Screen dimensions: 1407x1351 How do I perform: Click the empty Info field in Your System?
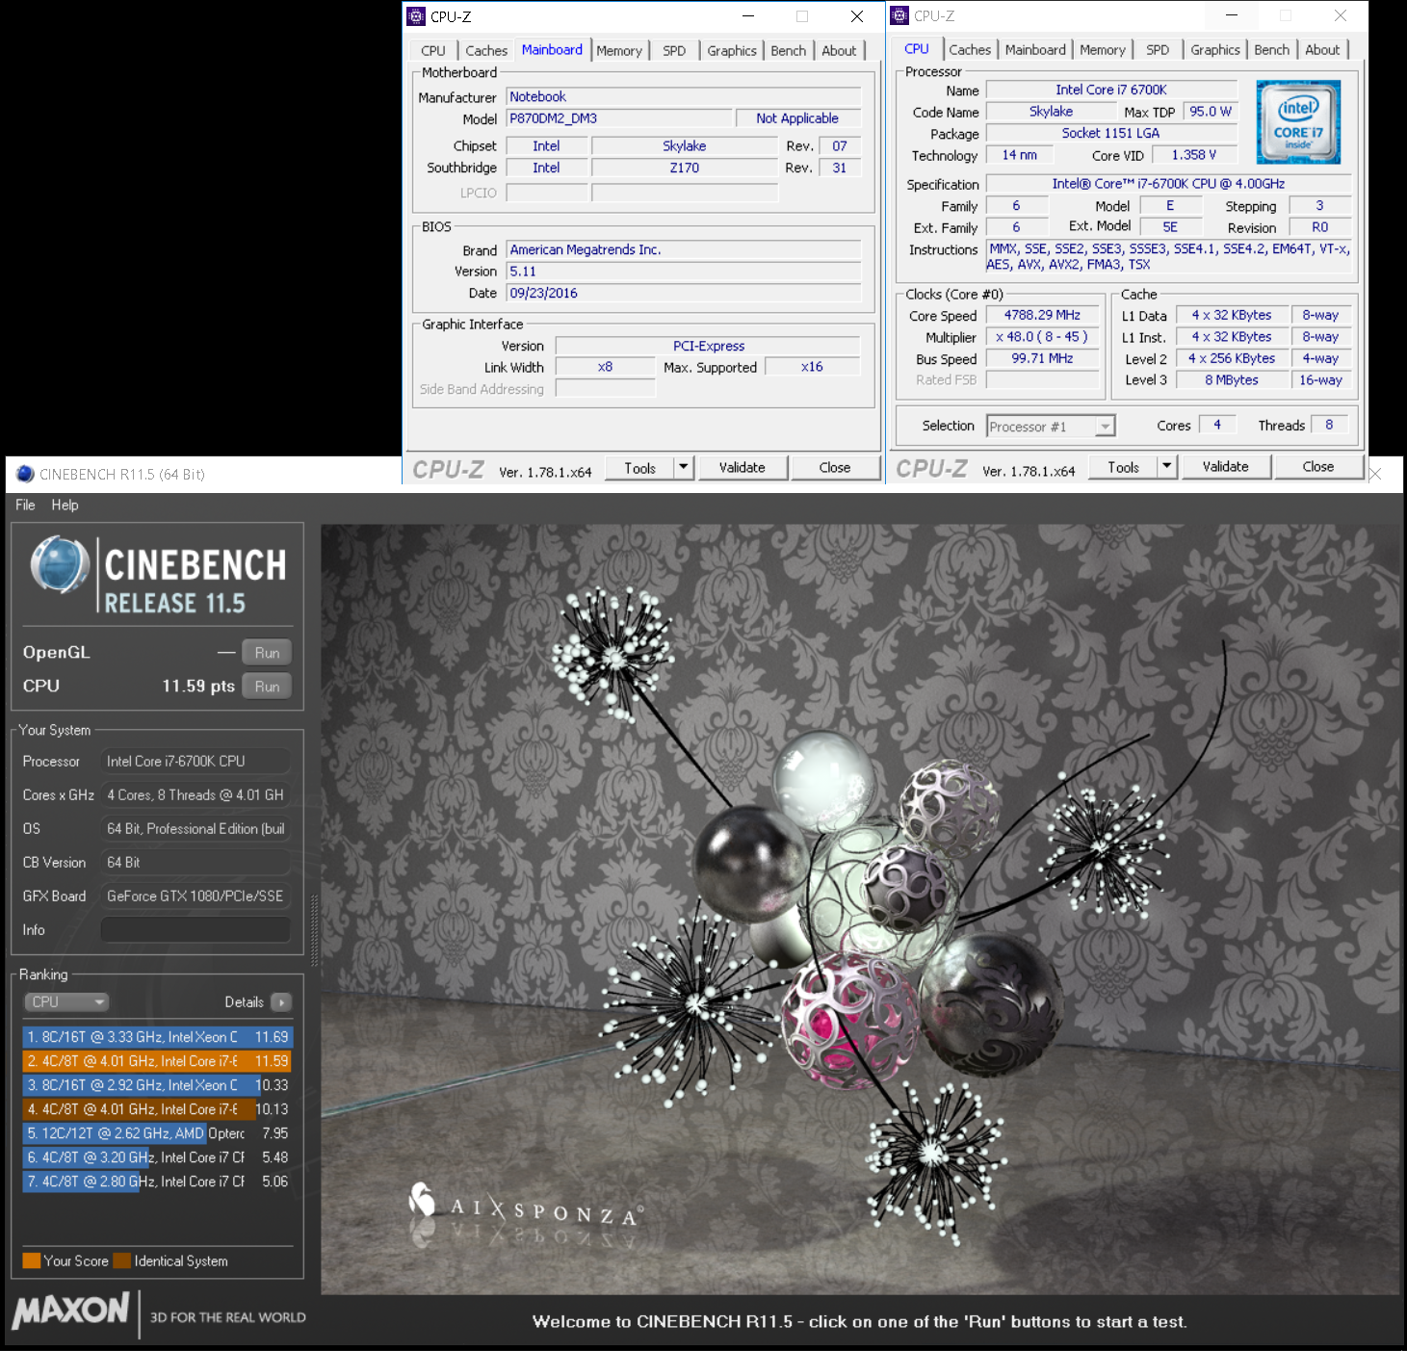point(195,929)
